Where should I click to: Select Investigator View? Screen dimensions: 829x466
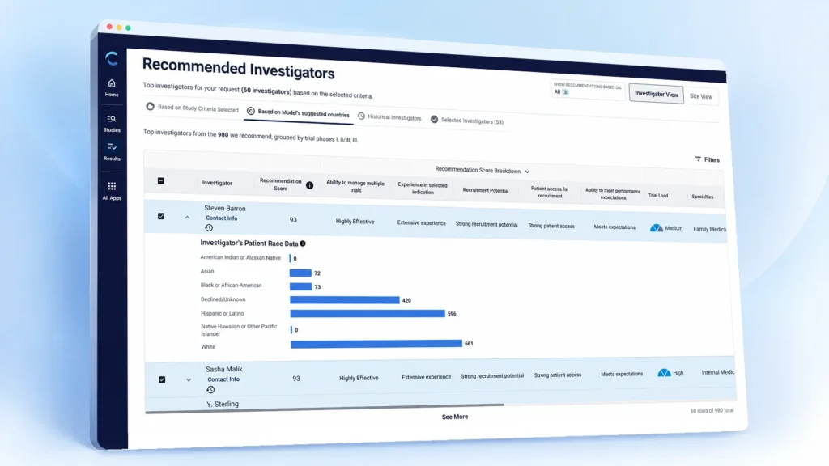click(656, 94)
